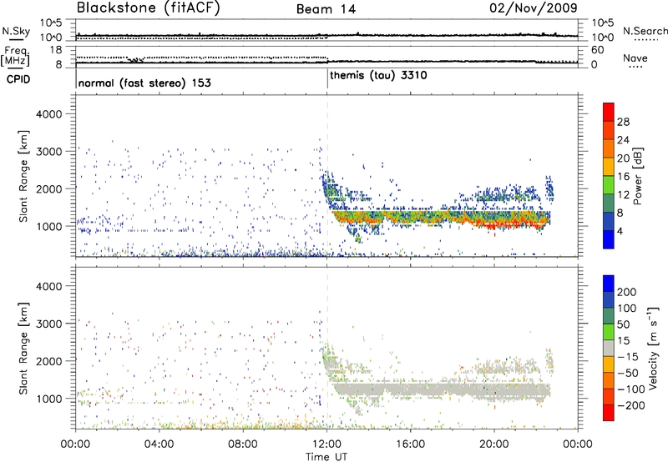The width and height of the screenshot is (668, 462).
Task: Click the 20:00 time axis tick label
Action: pyautogui.click(x=494, y=444)
